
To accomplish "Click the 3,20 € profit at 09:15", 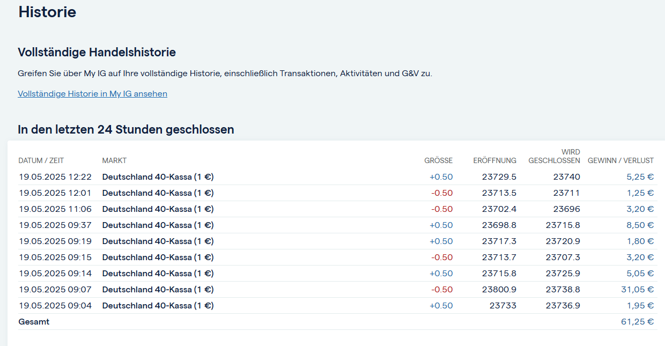I will pyautogui.click(x=640, y=257).
